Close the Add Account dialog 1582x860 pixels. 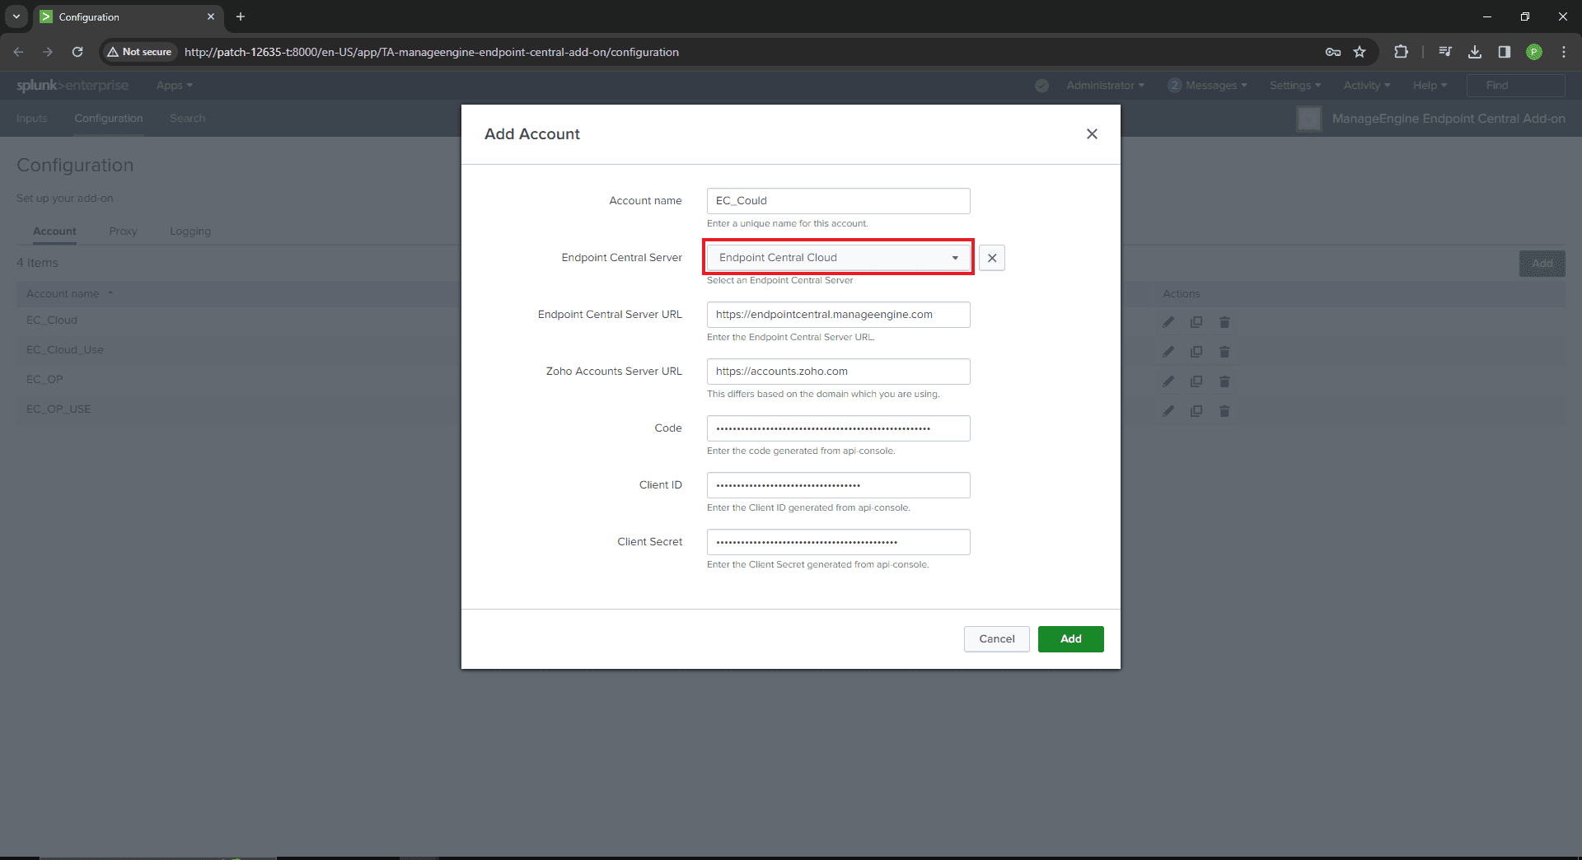click(x=1092, y=133)
